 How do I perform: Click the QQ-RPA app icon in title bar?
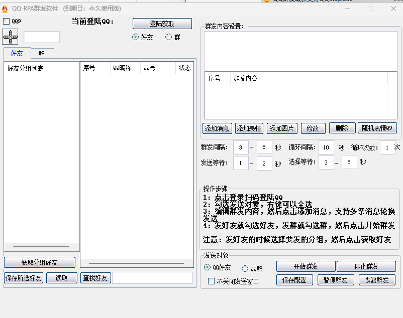(5, 9)
